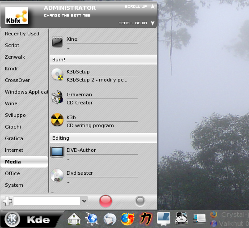Click 'K3bSetup 2 - modify pe...' description
This screenshot has height=228, width=249.
(x=97, y=80)
